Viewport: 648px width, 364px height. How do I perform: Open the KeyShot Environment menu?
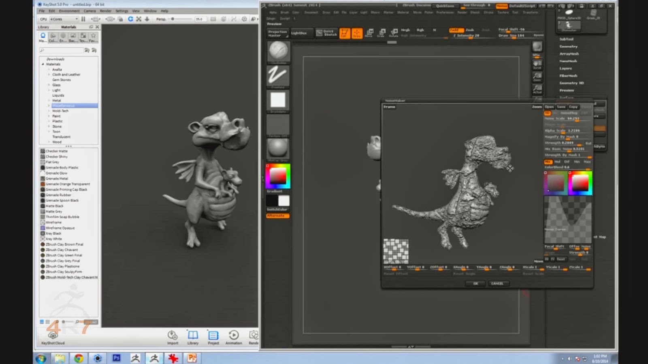click(69, 11)
